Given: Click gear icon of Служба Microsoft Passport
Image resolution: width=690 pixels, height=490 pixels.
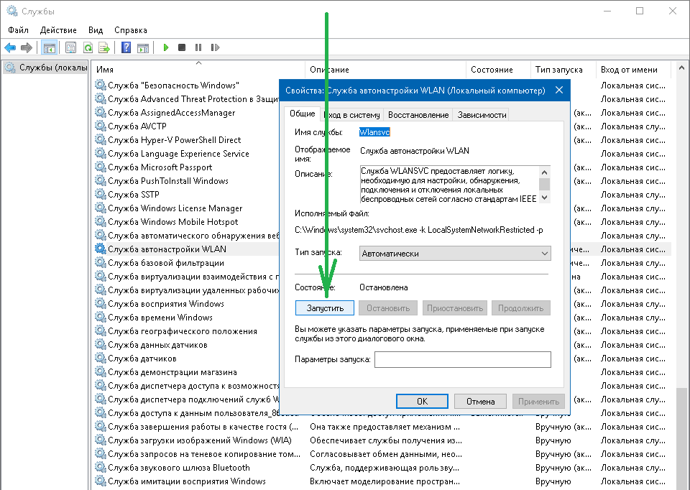Looking at the screenshot, I should [x=101, y=167].
